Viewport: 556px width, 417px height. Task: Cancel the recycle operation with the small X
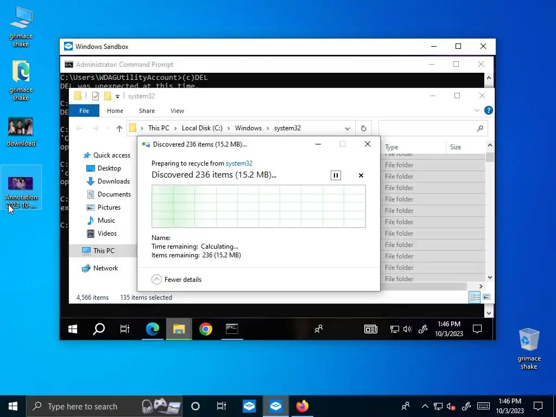click(361, 175)
